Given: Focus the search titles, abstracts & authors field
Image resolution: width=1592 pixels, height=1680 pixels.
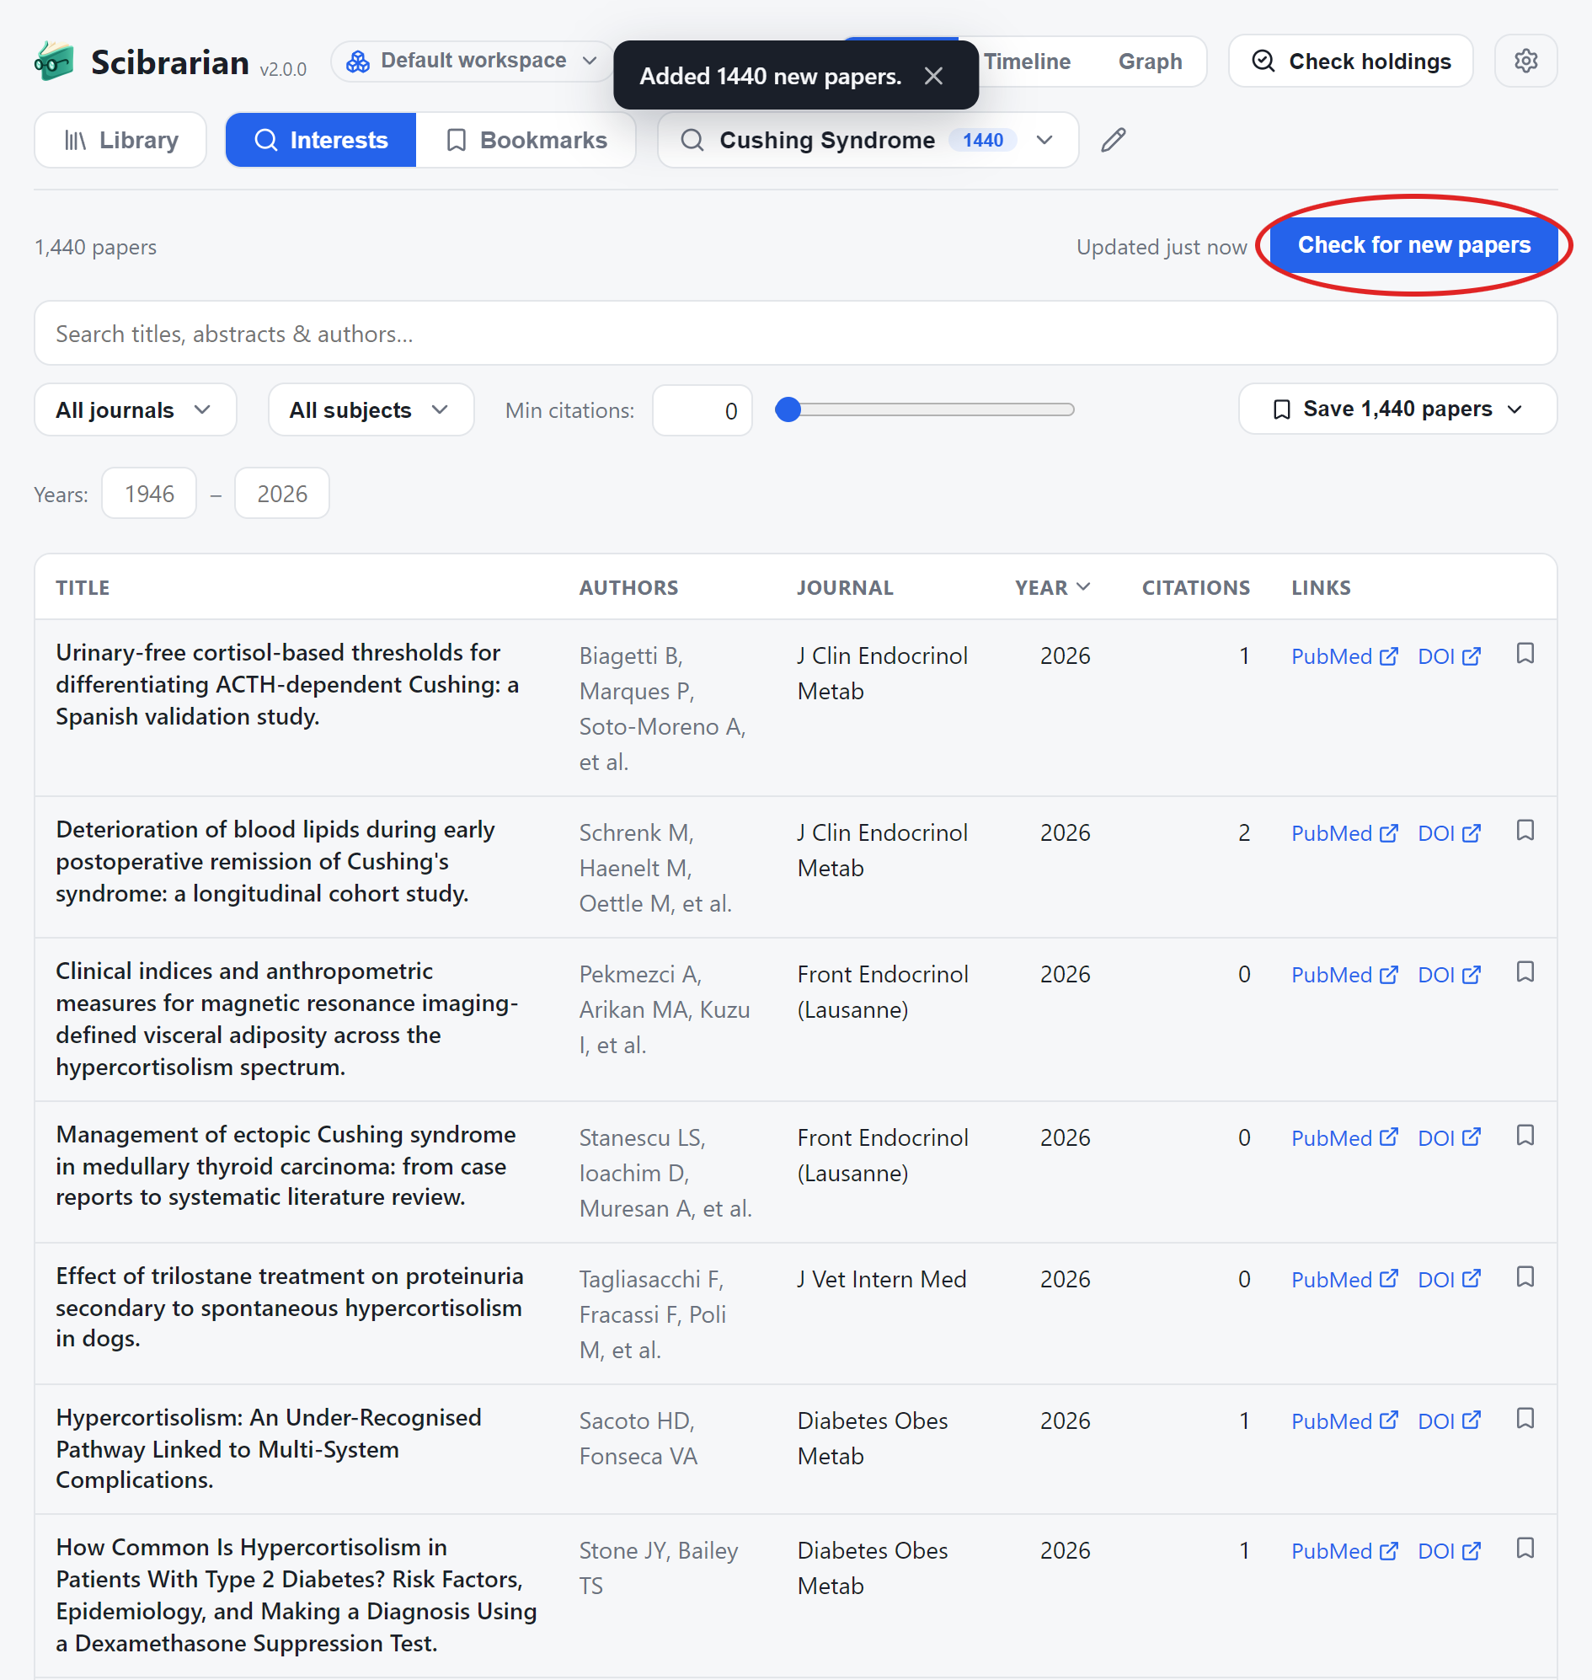Looking at the screenshot, I should (x=795, y=334).
